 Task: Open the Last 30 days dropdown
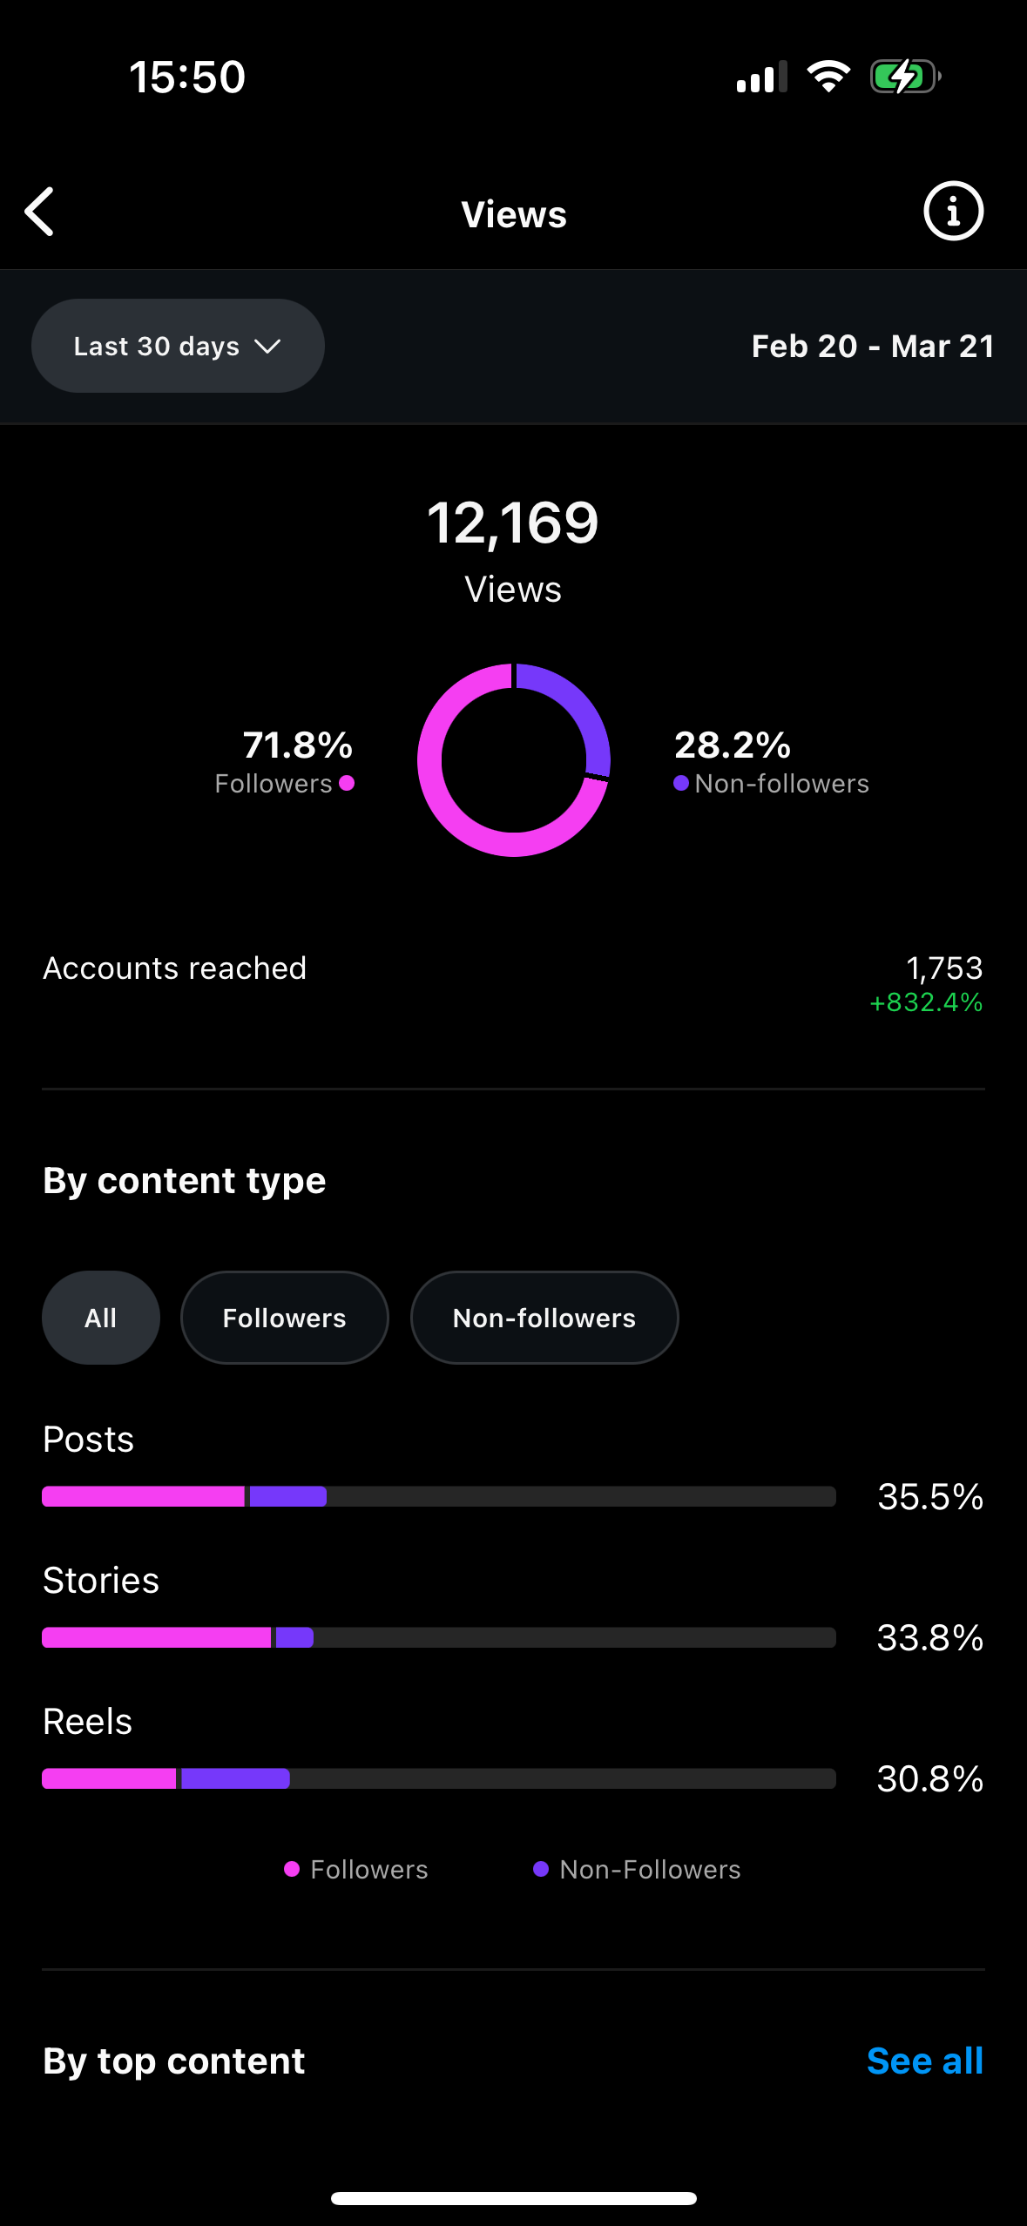pyautogui.click(x=178, y=346)
